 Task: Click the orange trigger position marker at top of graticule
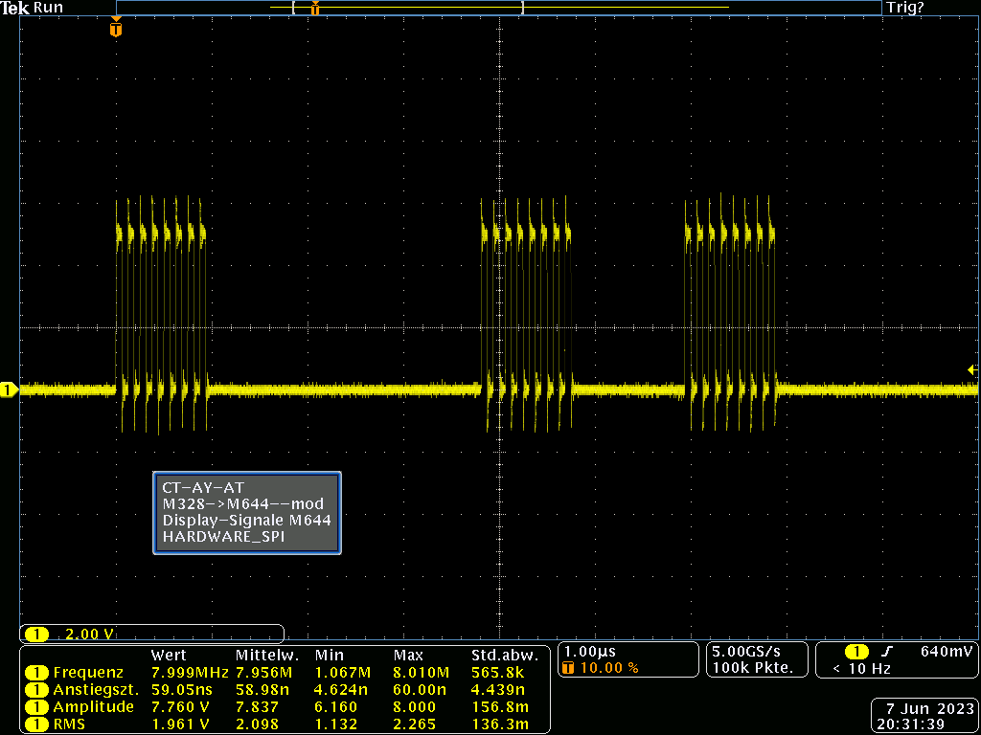tap(116, 28)
